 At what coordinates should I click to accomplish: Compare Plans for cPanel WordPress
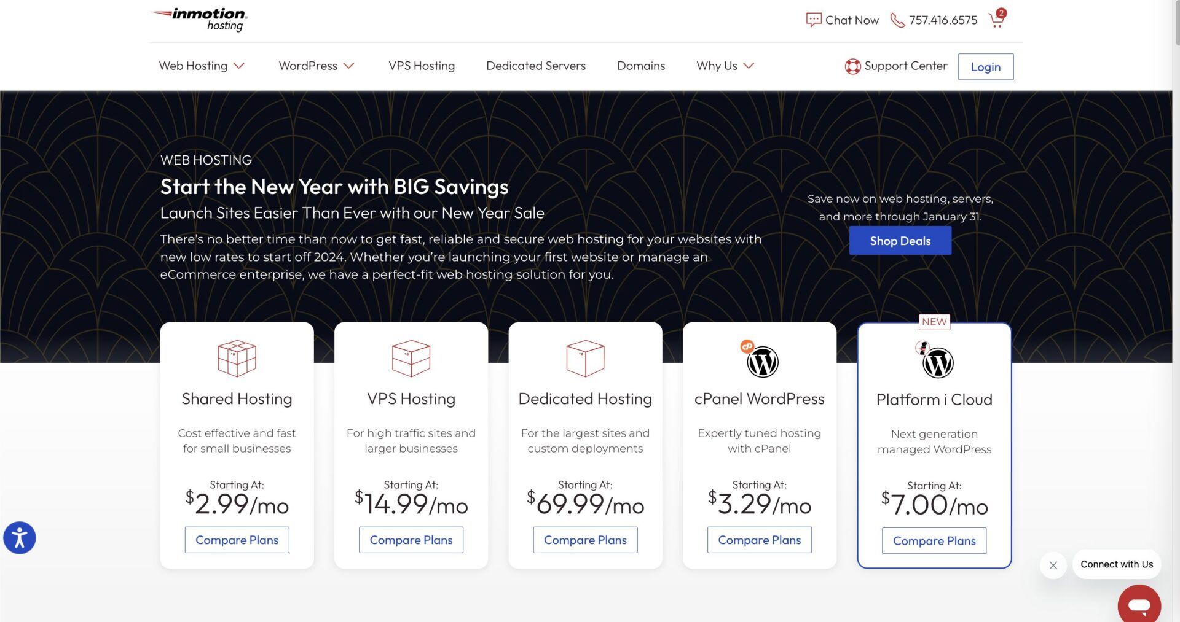pos(760,540)
